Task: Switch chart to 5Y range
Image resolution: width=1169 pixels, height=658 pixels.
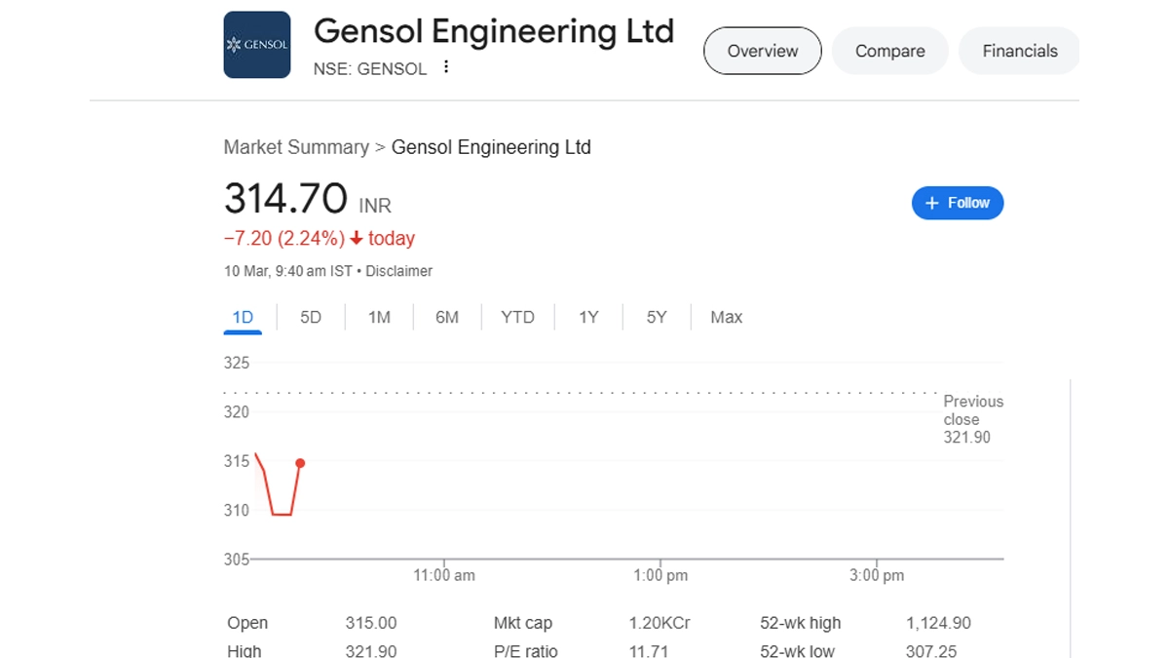Action: pos(657,317)
